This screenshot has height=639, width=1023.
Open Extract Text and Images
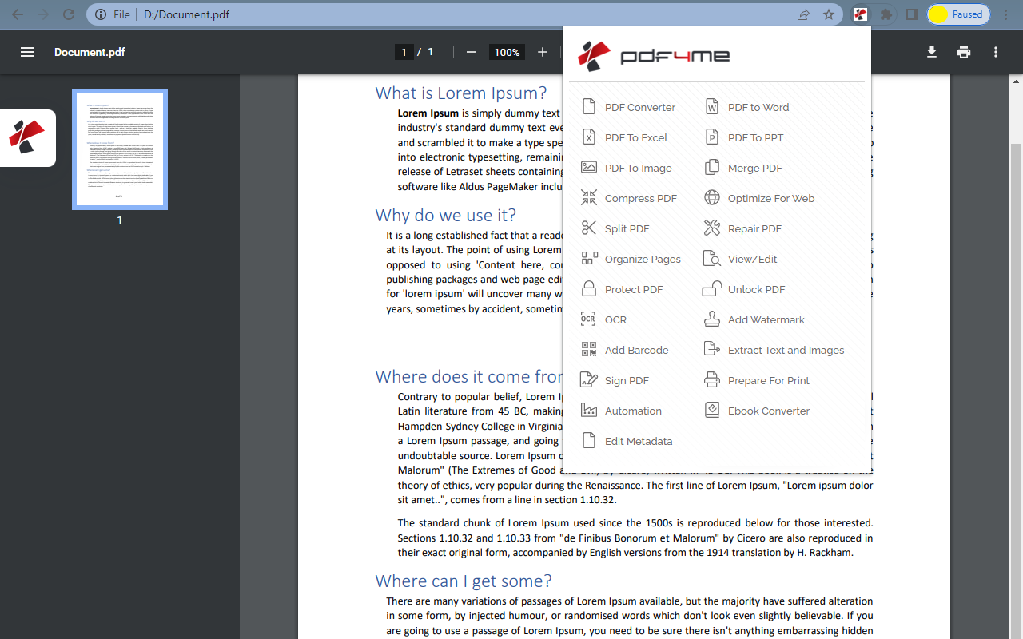774,350
